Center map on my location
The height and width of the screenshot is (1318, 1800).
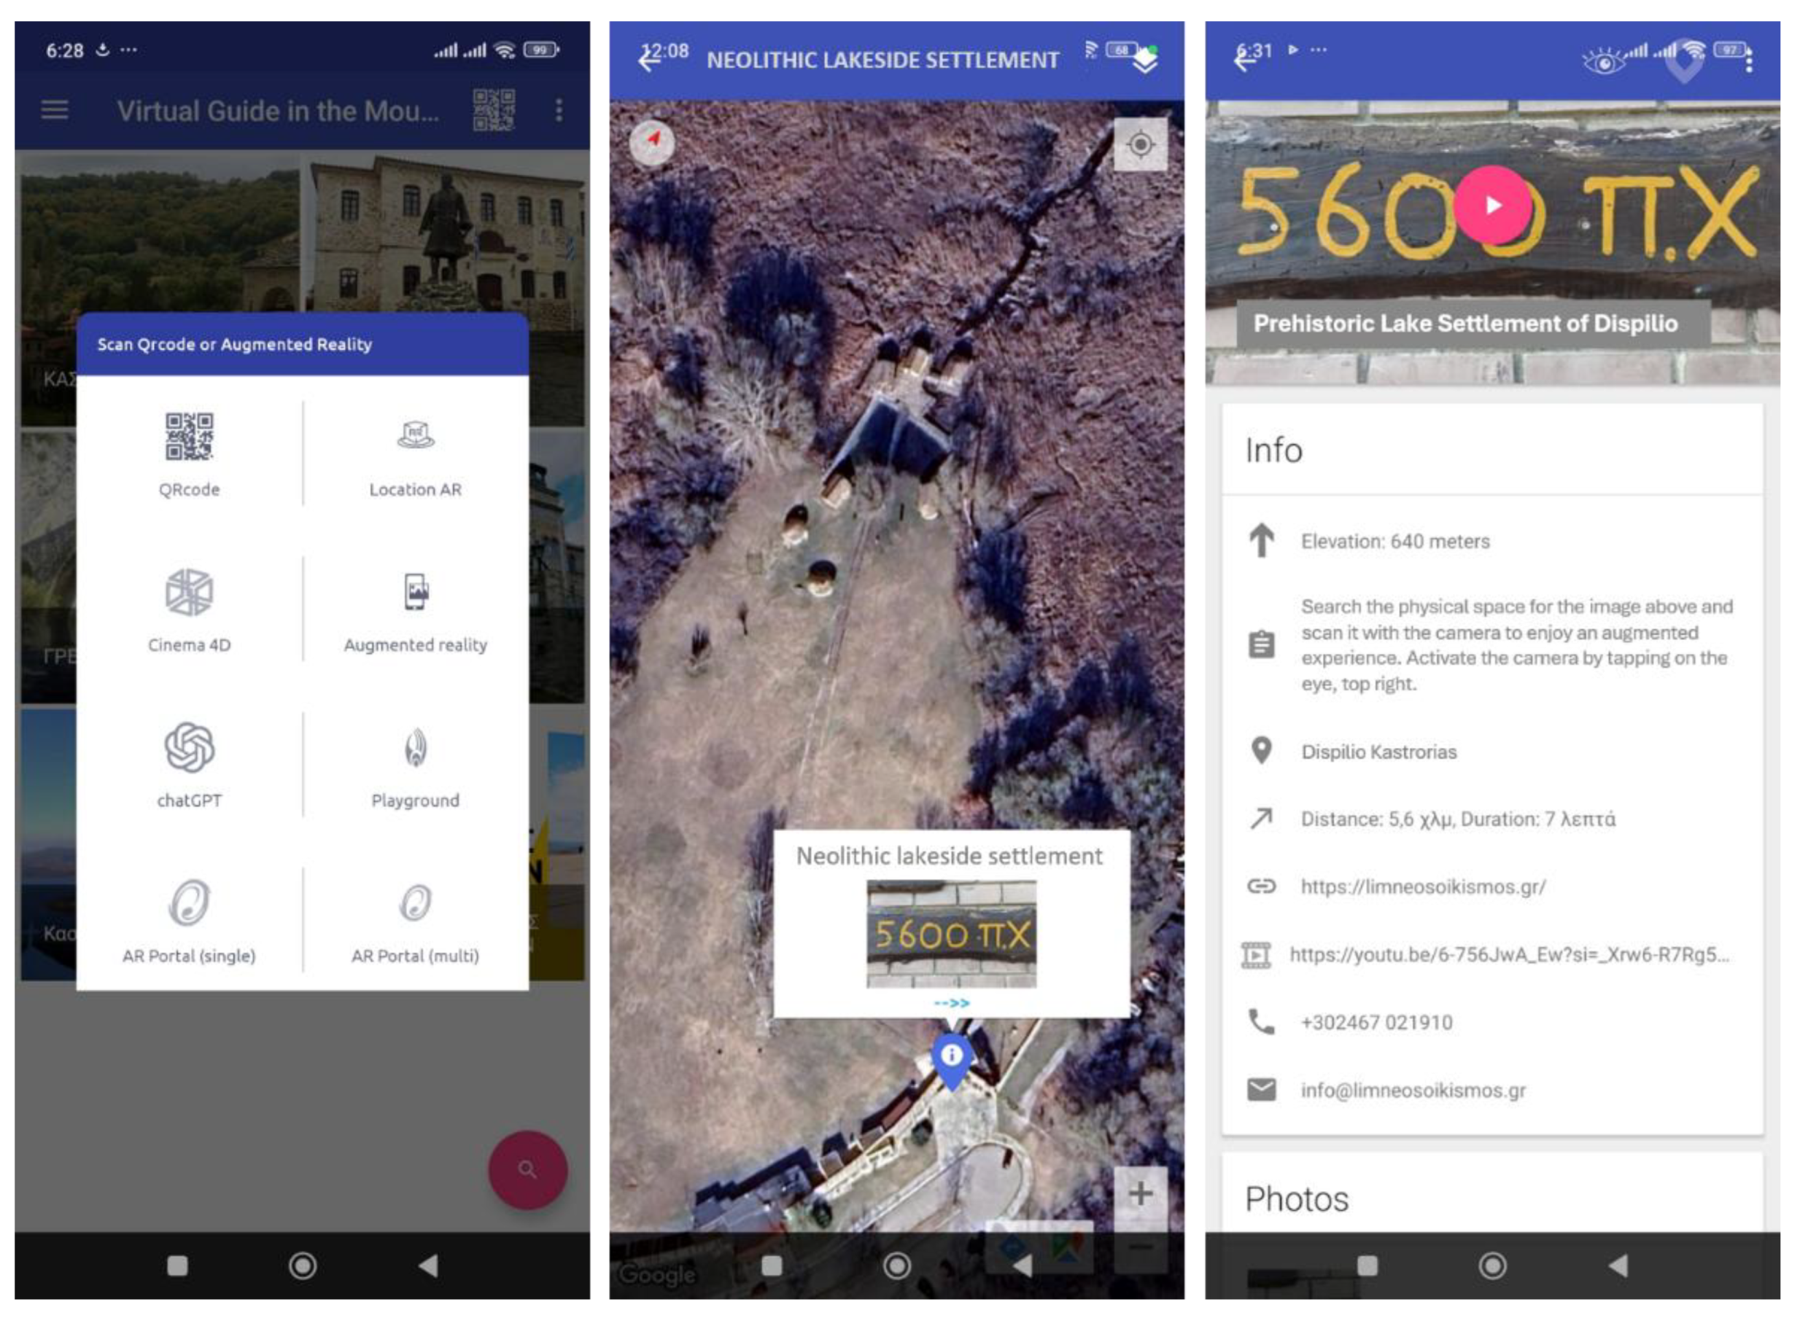[x=1141, y=144]
